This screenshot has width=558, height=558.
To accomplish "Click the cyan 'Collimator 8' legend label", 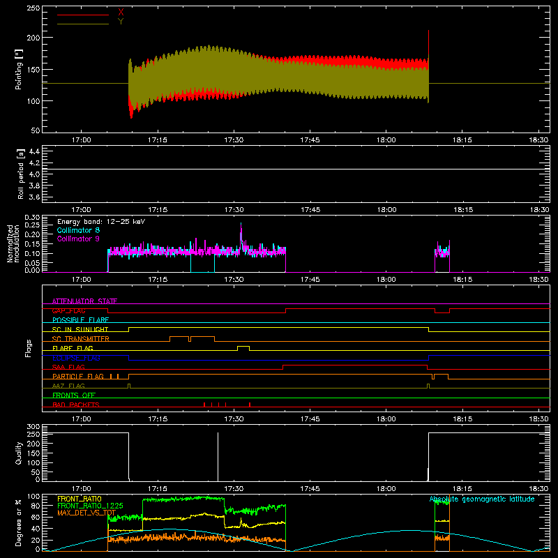I will [x=78, y=230].
